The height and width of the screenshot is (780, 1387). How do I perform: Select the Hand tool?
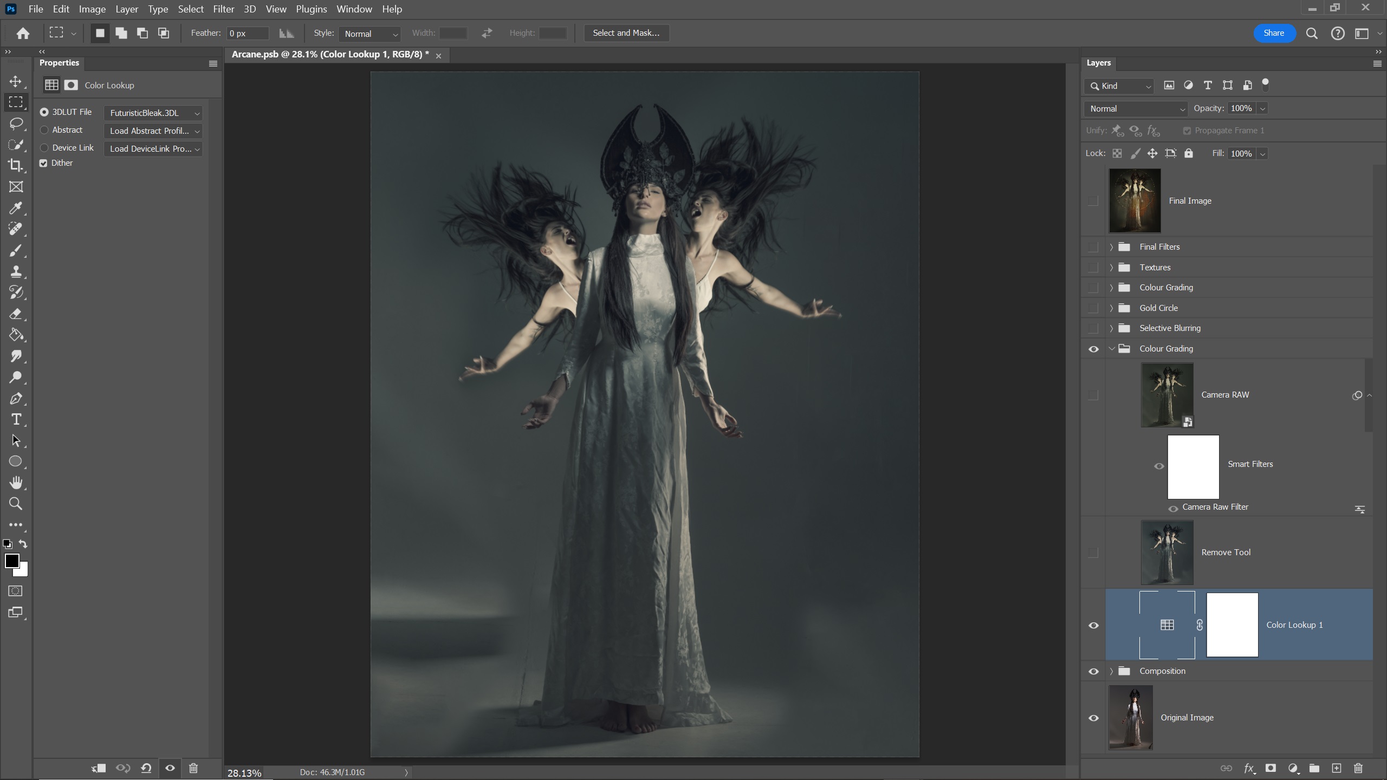[x=16, y=483]
